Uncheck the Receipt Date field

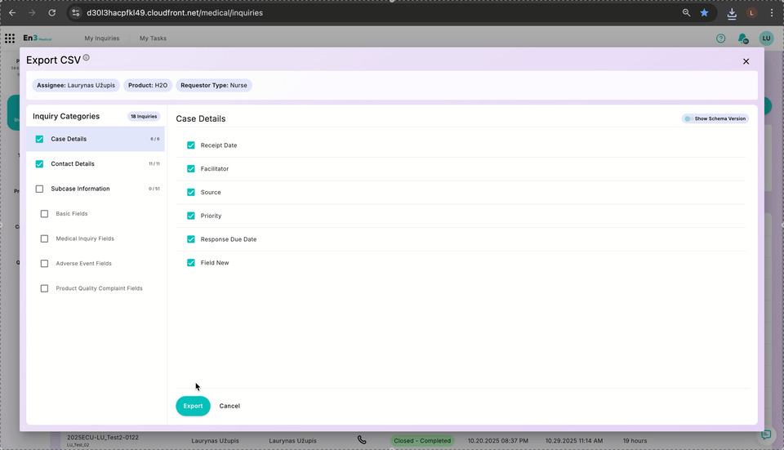(191, 145)
